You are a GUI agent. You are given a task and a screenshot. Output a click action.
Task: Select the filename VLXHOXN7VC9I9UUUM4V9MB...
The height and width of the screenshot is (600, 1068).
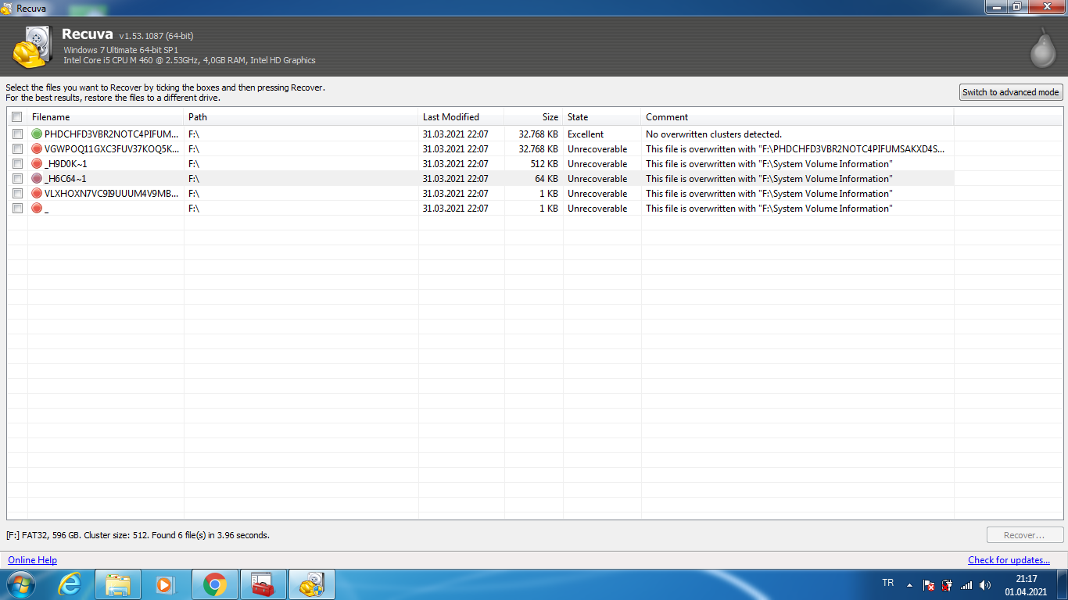(112, 194)
